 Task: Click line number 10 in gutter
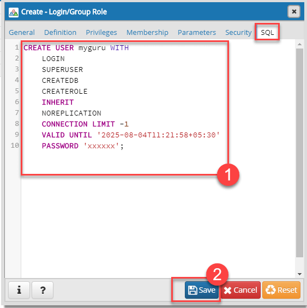15,146
